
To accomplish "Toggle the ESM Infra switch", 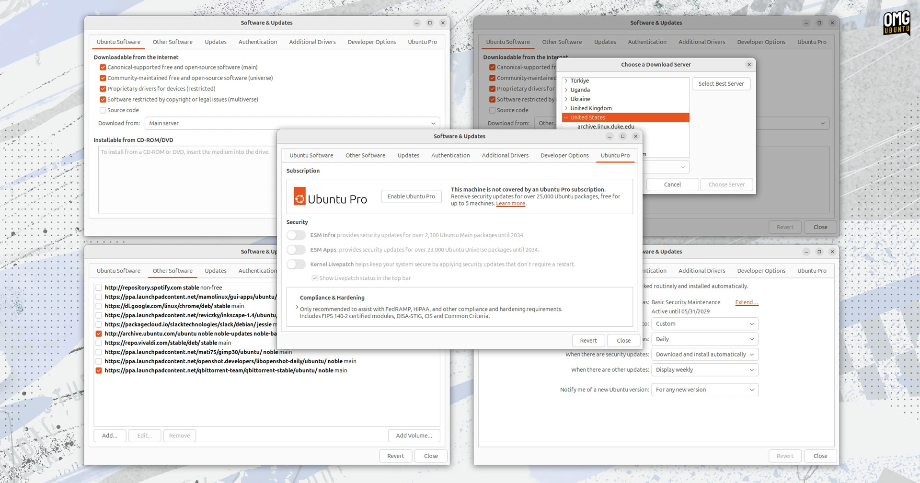I will click(296, 235).
